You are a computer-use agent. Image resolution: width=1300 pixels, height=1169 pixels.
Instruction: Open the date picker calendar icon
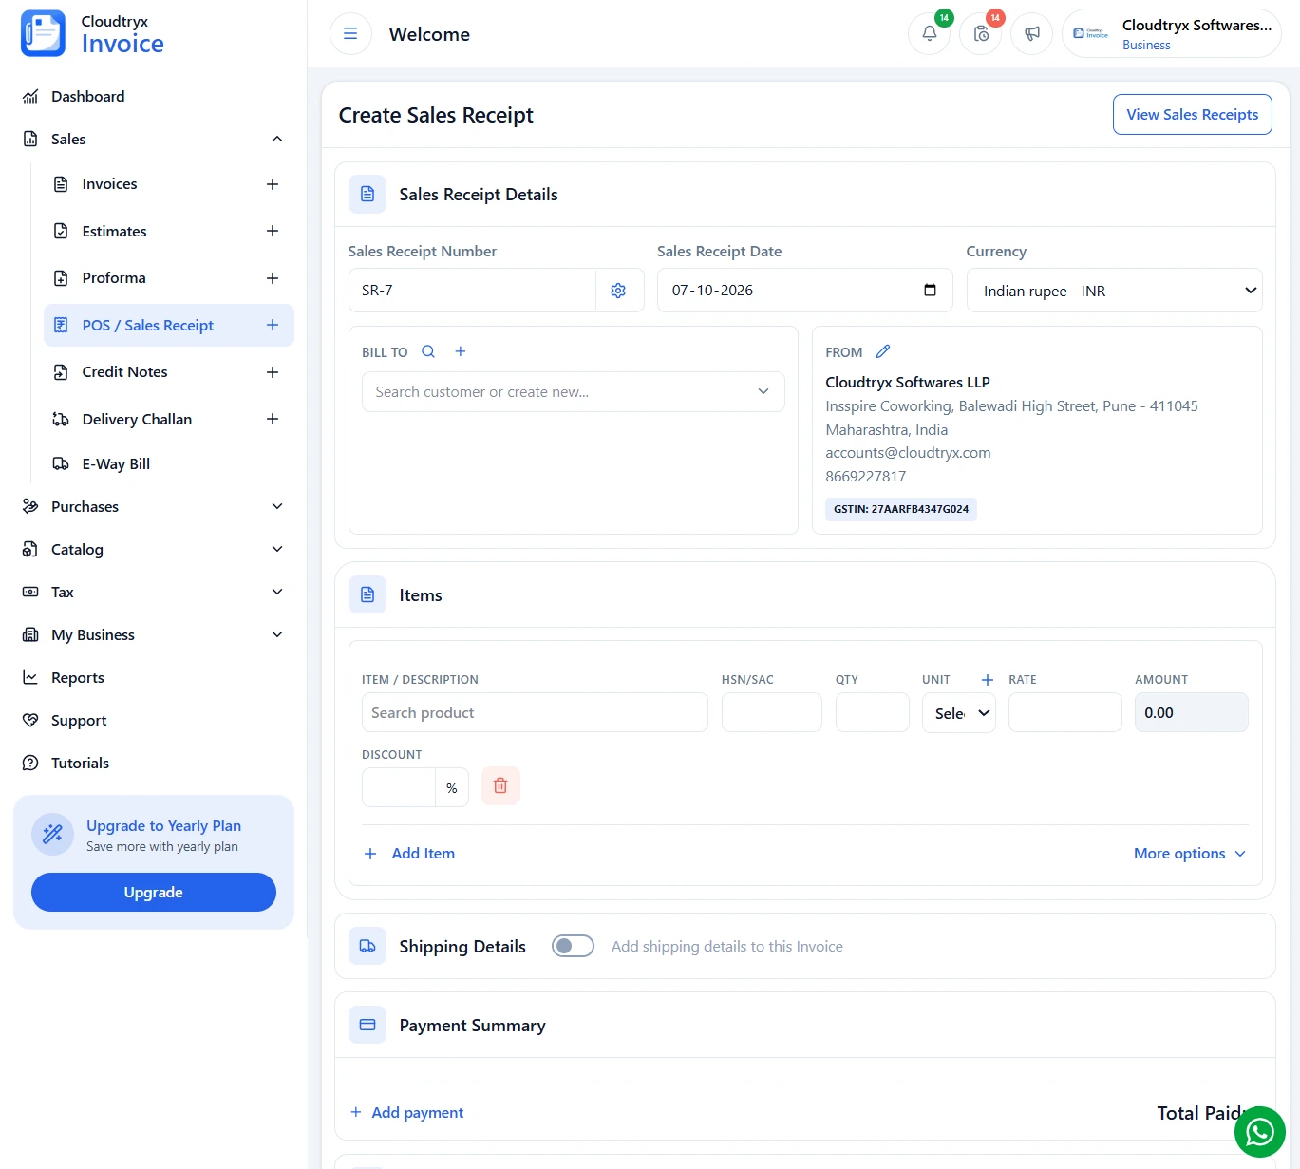click(x=930, y=291)
